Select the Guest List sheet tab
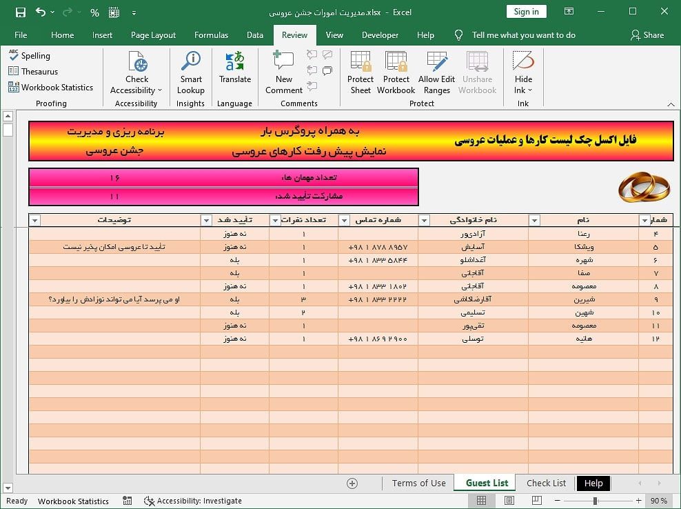The image size is (681, 509). tap(487, 483)
